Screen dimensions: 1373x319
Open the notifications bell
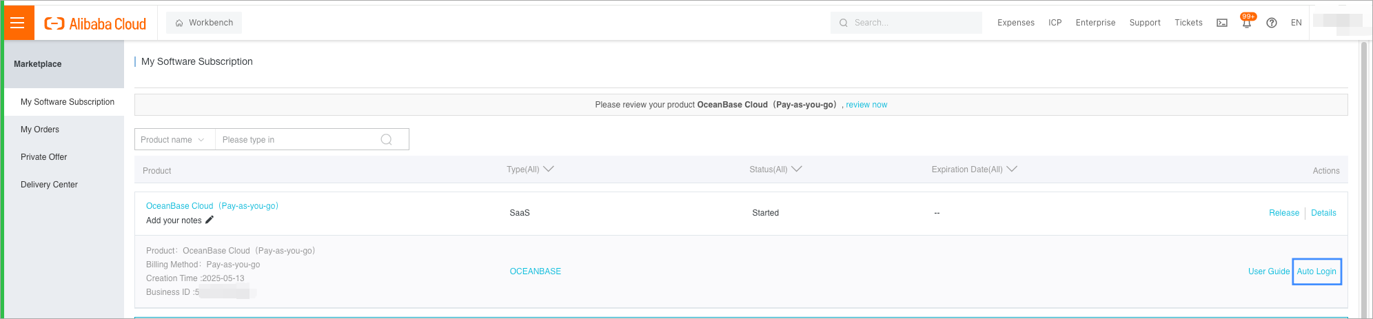coord(1246,23)
